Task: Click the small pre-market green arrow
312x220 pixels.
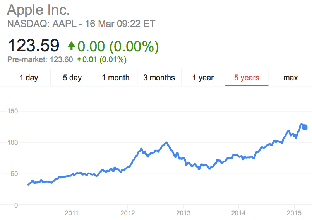Action: coord(79,59)
